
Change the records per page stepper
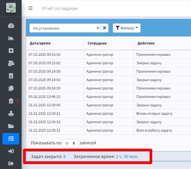70,143
